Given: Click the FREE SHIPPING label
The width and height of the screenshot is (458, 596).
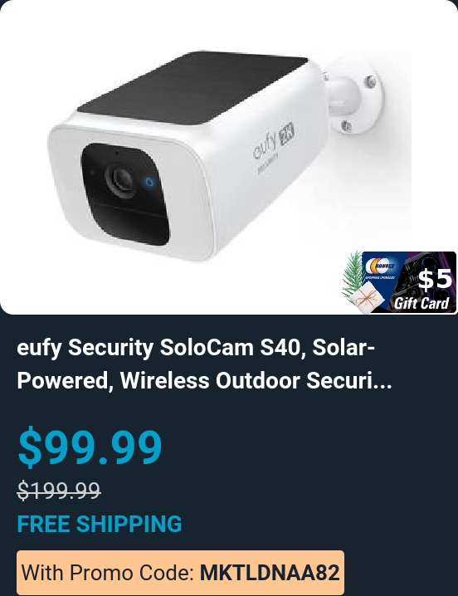Looking at the screenshot, I should click(100, 524).
